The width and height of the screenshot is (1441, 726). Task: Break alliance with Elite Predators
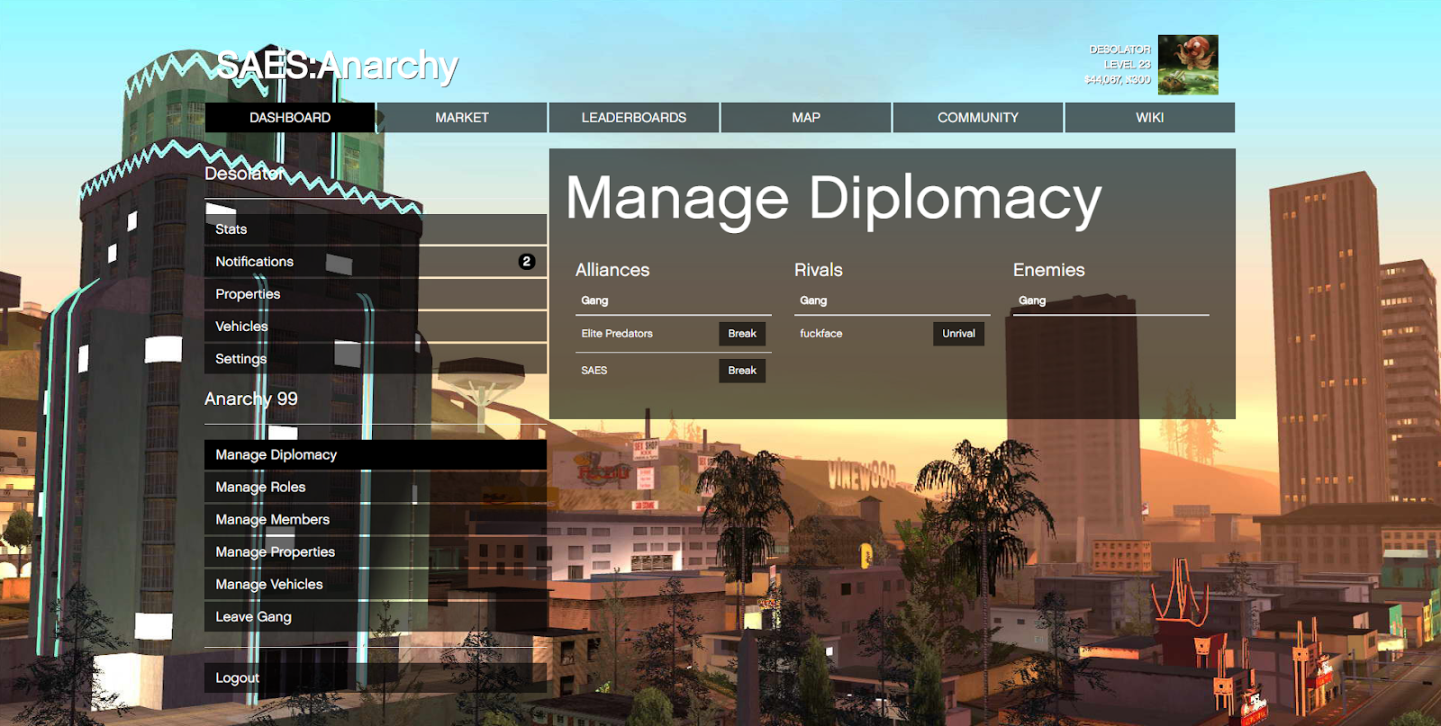point(742,334)
